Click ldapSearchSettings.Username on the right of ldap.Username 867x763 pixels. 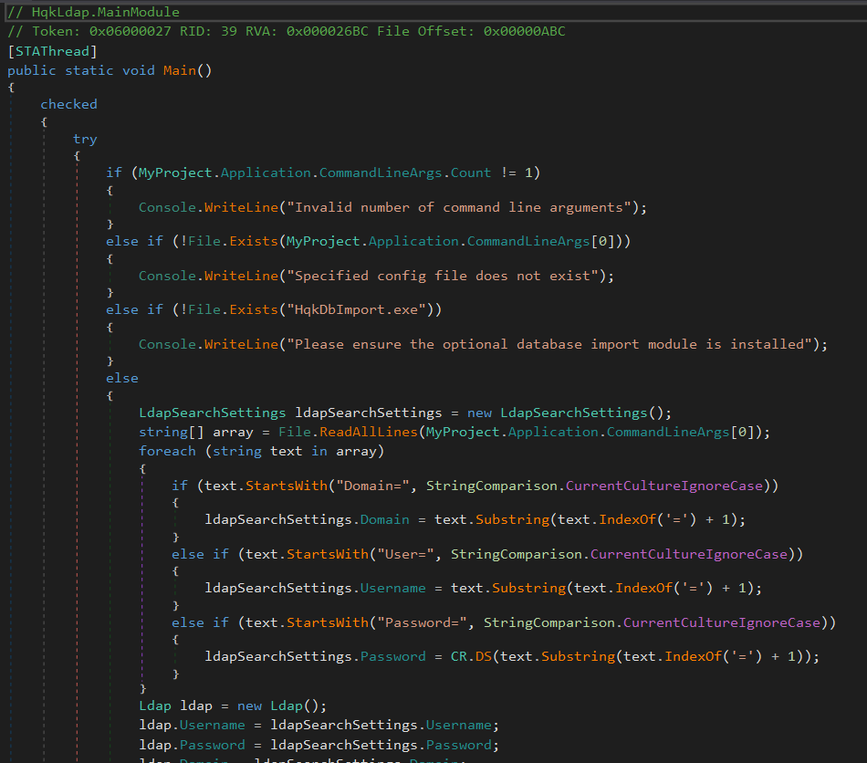tap(381, 726)
